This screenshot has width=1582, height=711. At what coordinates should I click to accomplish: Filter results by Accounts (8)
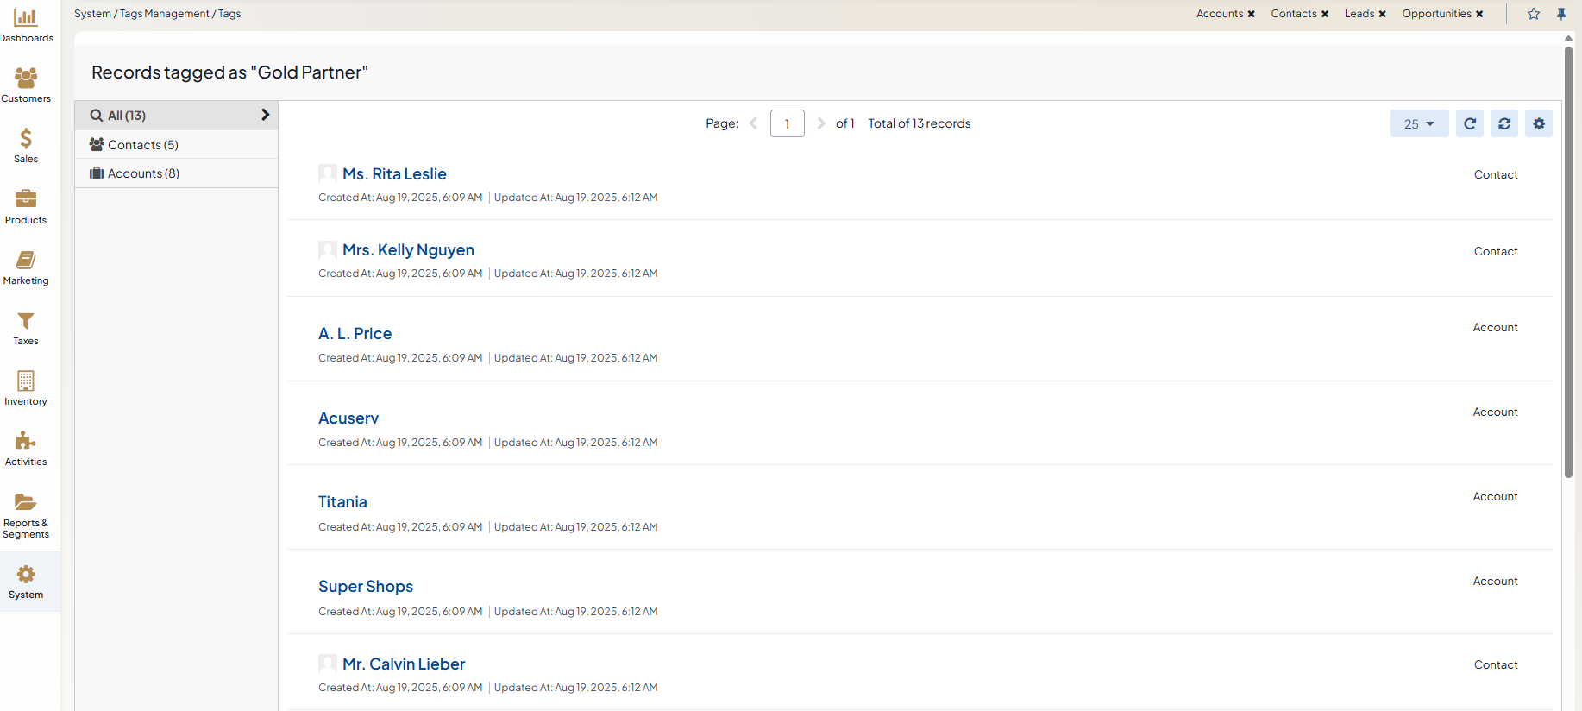pos(143,173)
